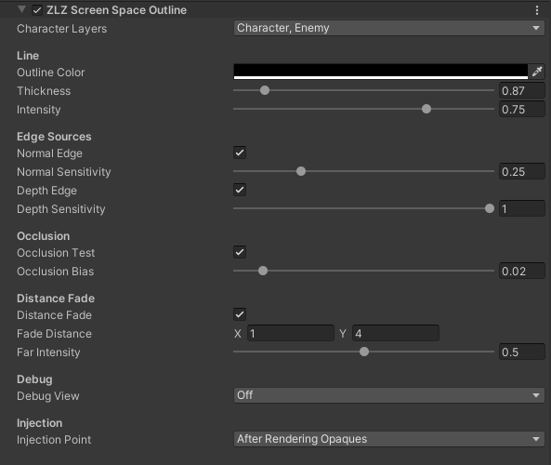This screenshot has width=551, height=465.
Task: Click the Edge Sources section header
Action: point(54,137)
